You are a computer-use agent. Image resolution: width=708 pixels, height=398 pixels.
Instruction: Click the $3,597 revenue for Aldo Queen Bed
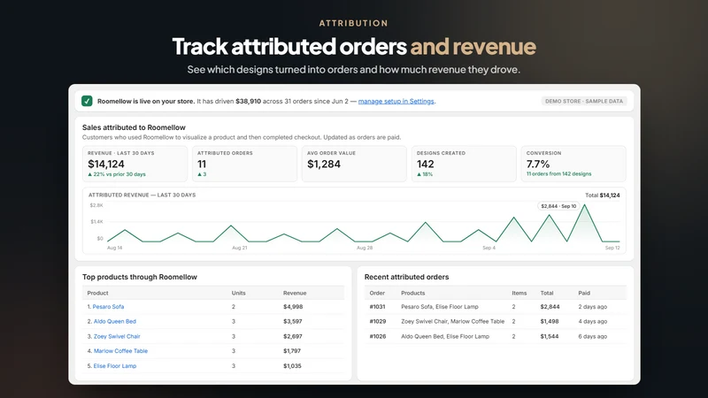[293, 321]
